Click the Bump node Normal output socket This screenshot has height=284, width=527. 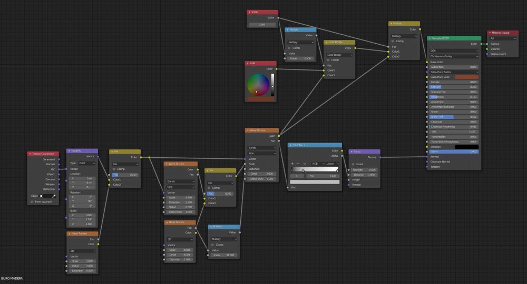pyautogui.click(x=379, y=157)
